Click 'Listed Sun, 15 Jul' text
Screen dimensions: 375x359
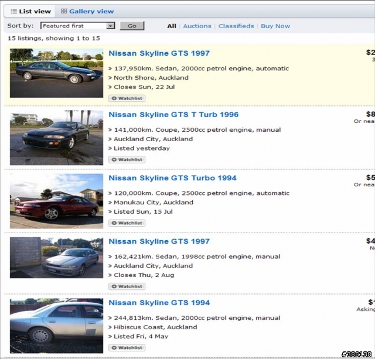pos(143,212)
